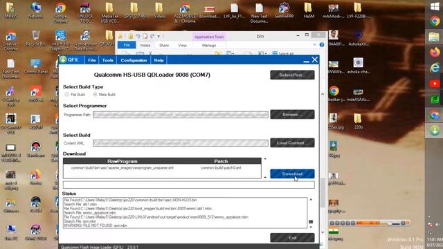Open Intel HD Graphics shortcut
This screenshot has width=443, height=249.
point(60,41)
